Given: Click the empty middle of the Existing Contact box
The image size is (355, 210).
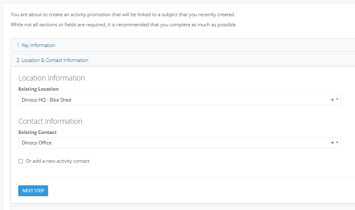Looking at the screenshot, I should [x=182, y=143].
